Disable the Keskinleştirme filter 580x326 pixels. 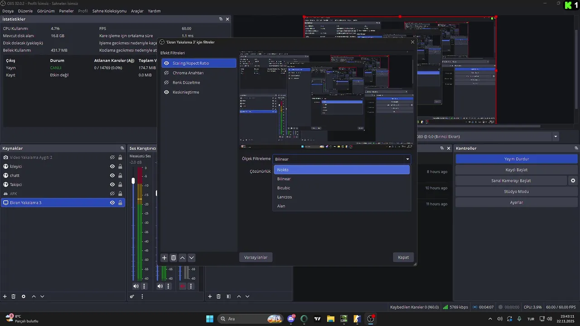(x=167, y=92)
